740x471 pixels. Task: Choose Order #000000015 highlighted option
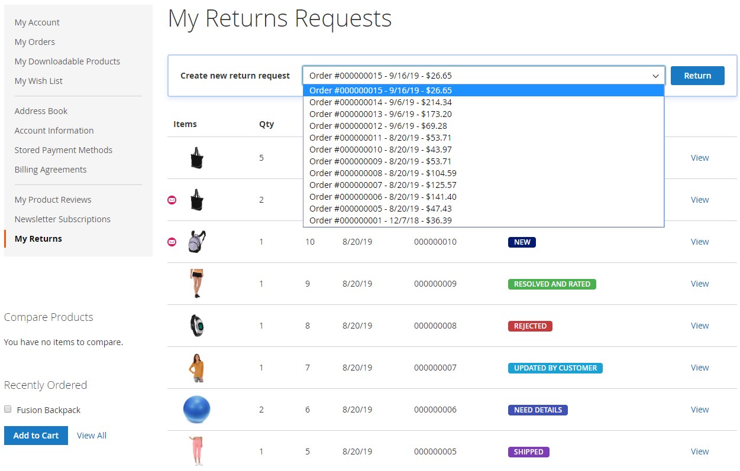tap(483, 90)
